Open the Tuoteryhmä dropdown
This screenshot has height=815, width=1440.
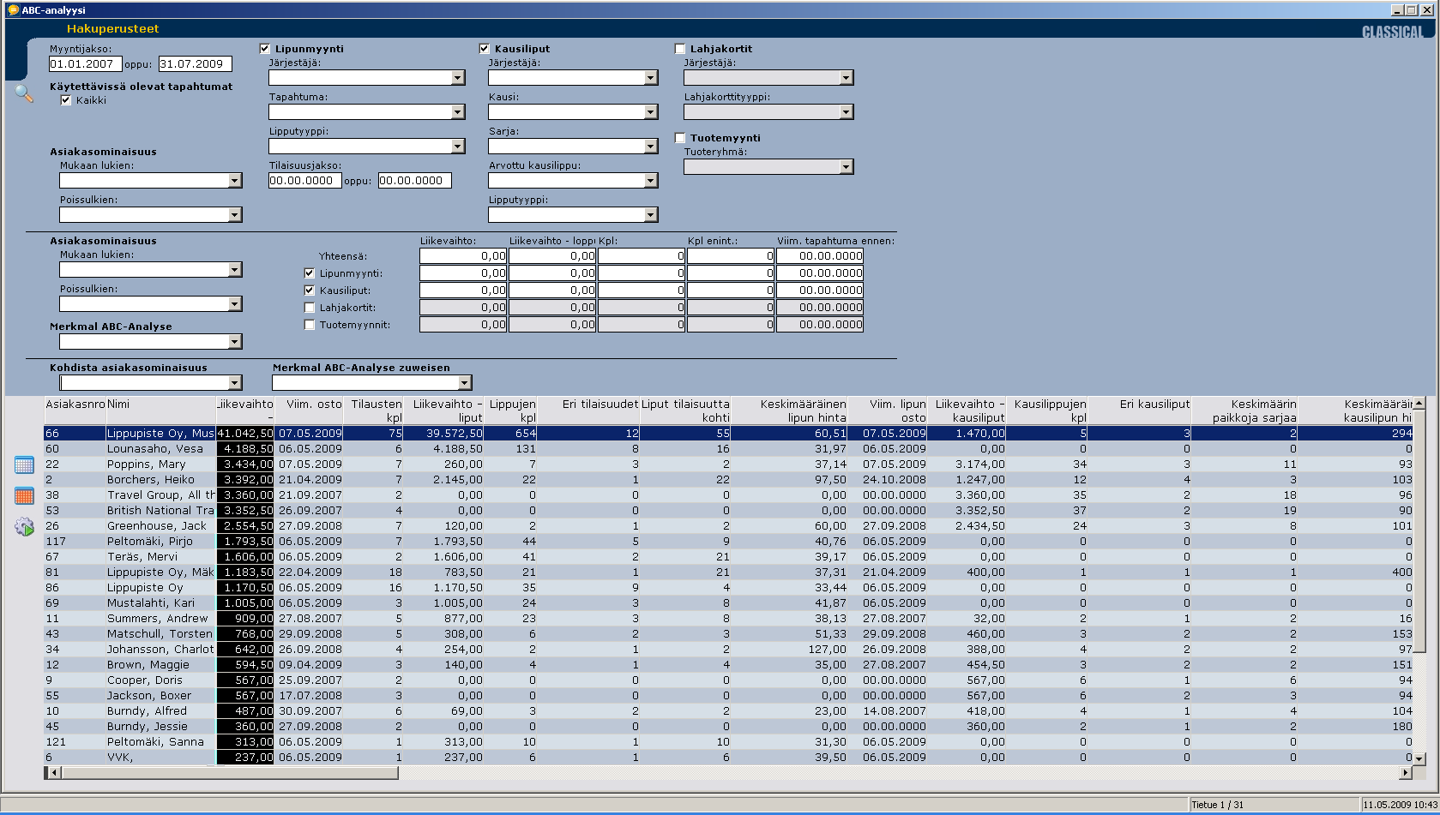coord(847,167)
